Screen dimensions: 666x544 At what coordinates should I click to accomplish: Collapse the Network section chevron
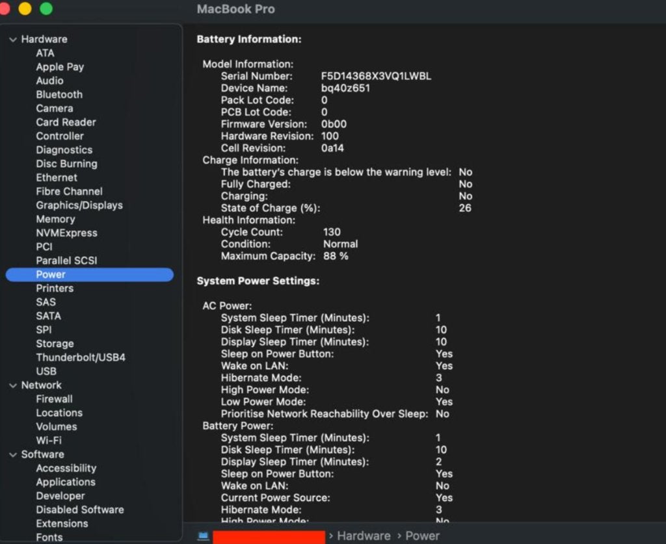(13, 385)
